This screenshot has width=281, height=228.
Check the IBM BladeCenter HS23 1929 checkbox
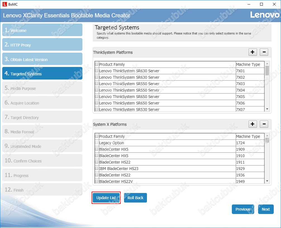coord(97,169)
